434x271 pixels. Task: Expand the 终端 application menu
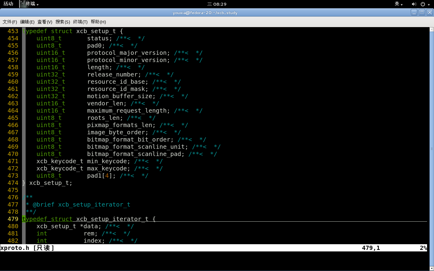tap(32, 4)
